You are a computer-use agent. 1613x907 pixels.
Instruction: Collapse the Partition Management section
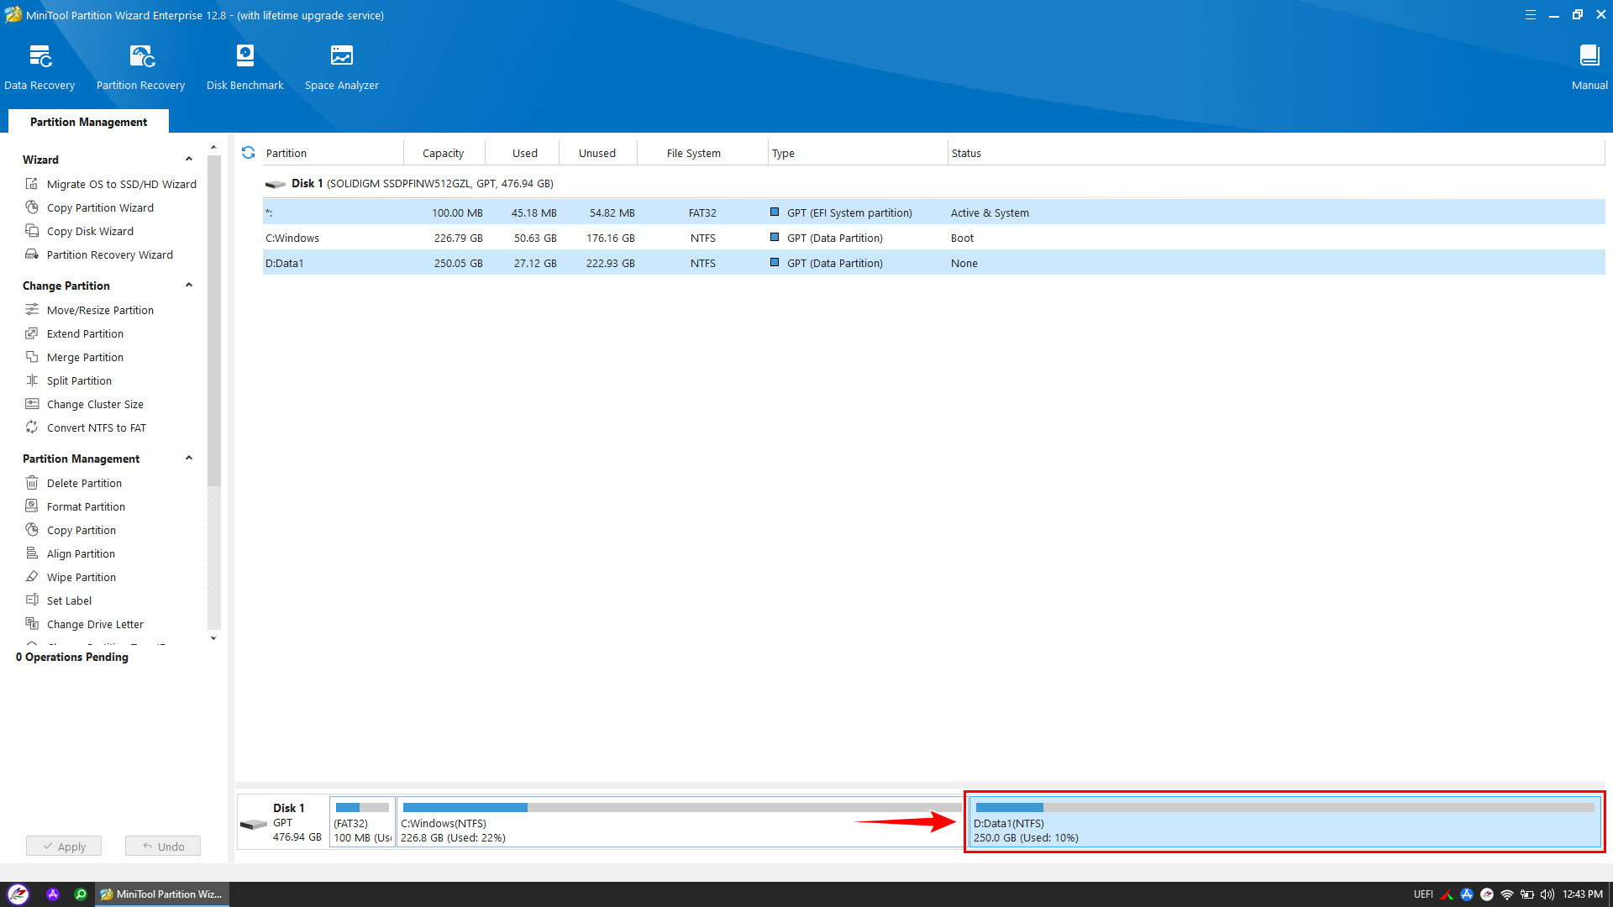tap(189, 458)
